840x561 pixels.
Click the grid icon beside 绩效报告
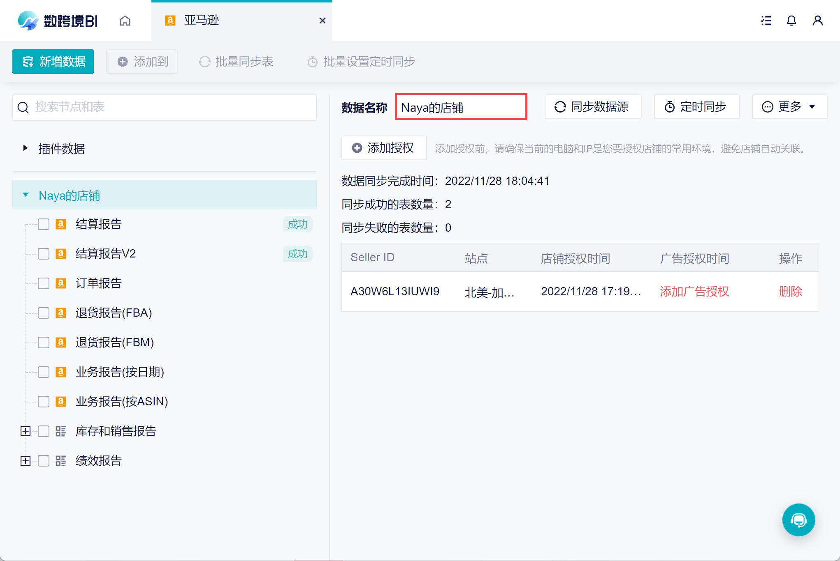pos(61,461)
